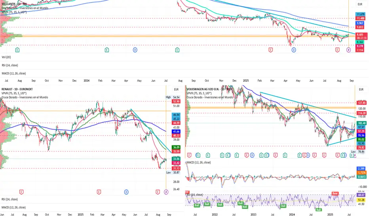Click the RENAULT 1D EURONEXT chart title
This screenshot has width=369, height=218.
17,89
